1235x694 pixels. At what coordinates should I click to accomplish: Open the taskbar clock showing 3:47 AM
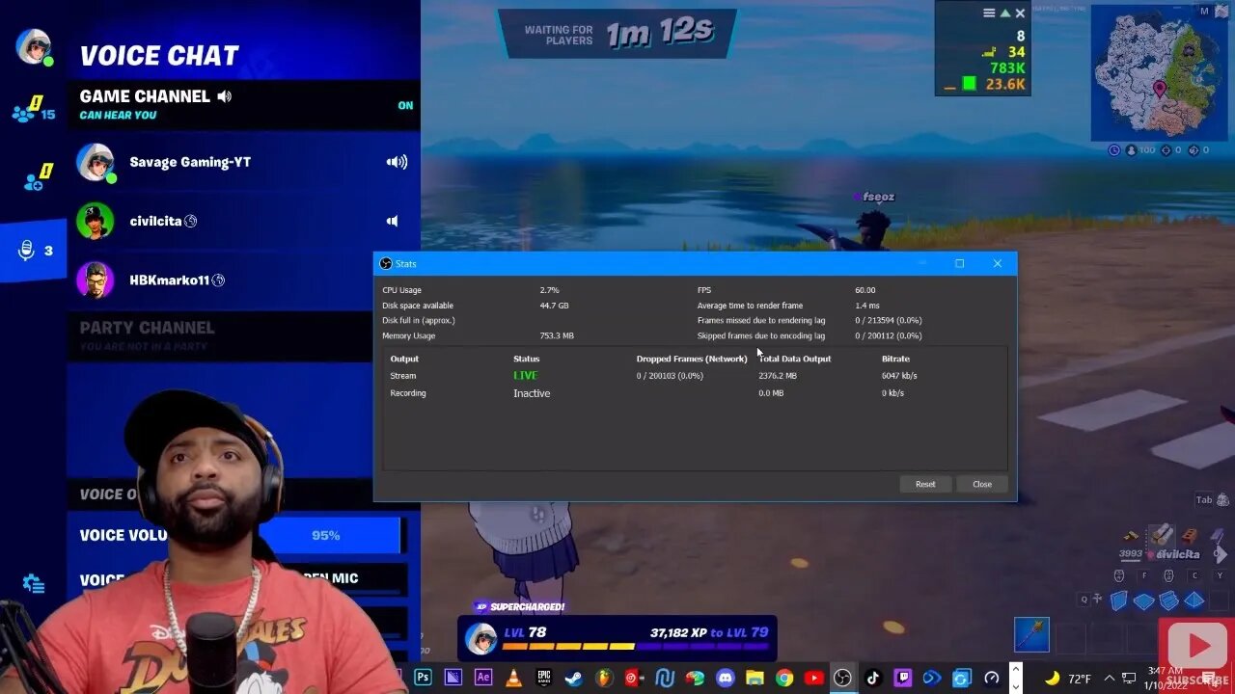point(1165,678)
